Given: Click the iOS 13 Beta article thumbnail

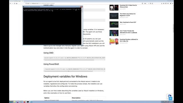Looking at the screenshot, I should point(114,7).
